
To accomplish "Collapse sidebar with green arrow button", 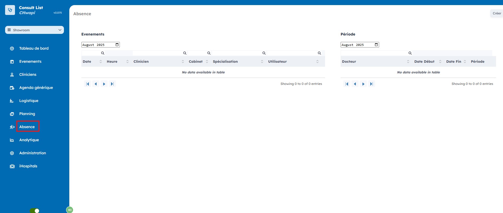I will coord(70,210).
